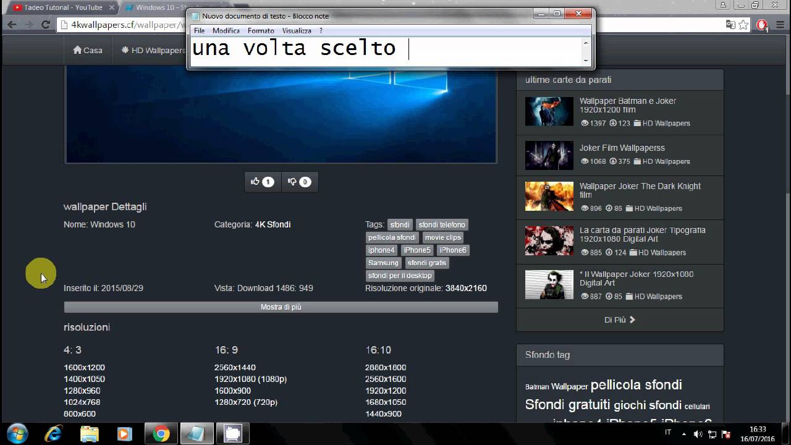Select the 1400x1050 resolution
791x445 pixels.
pyautogui.click(x=84, y=379)
